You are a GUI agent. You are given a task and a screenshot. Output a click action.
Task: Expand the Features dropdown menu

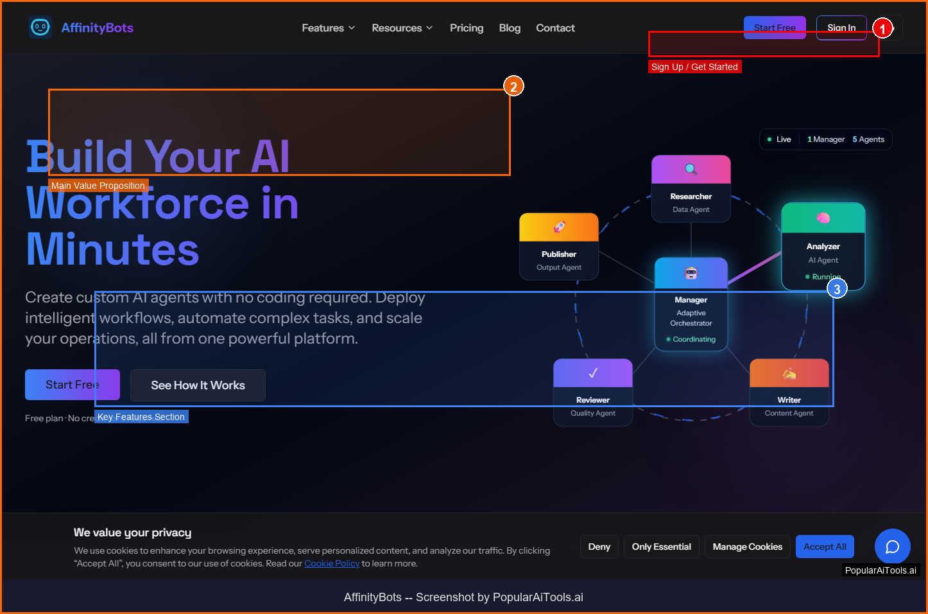(x=328, y=28)
